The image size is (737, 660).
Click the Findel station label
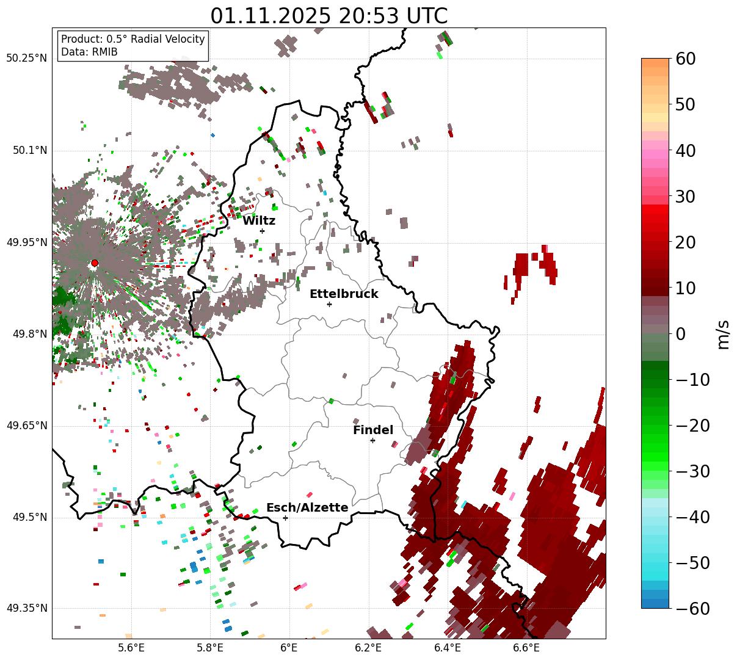[x=373, y=430]
